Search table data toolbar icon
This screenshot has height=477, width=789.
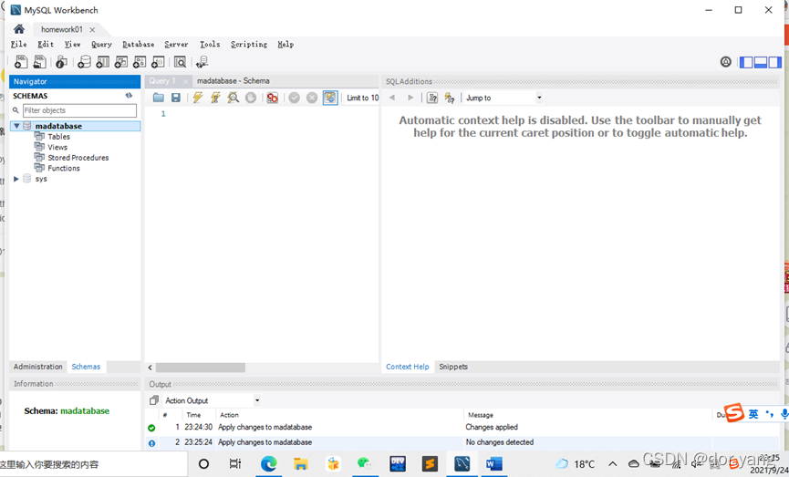pyautogui.click(x=180, y=62)
